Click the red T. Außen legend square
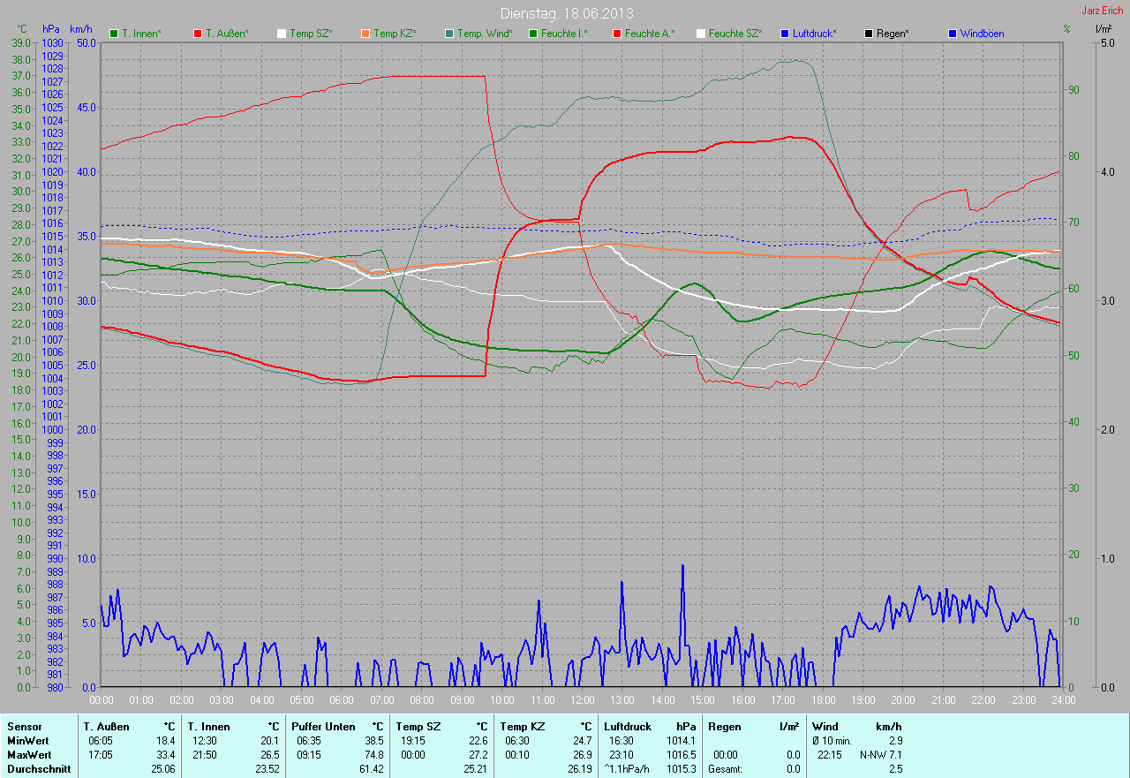 coord(197,34)
